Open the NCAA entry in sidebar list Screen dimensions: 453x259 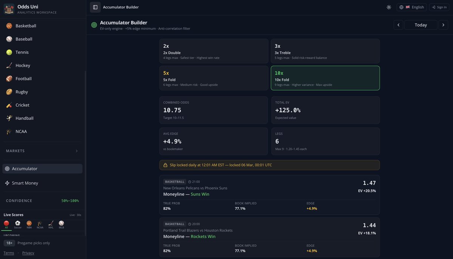[x=42, y=132]
